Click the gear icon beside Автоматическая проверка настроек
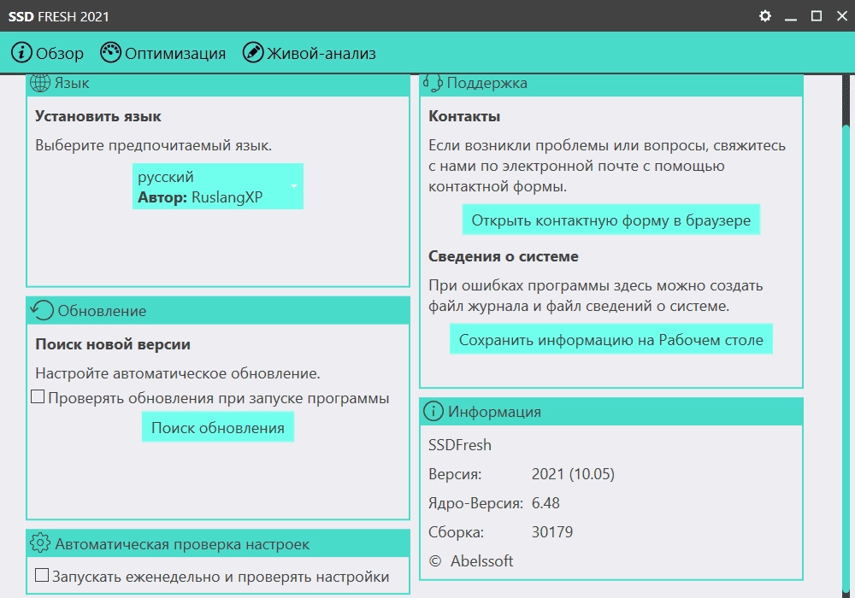 pyautogui.click(x=40, y=543)
